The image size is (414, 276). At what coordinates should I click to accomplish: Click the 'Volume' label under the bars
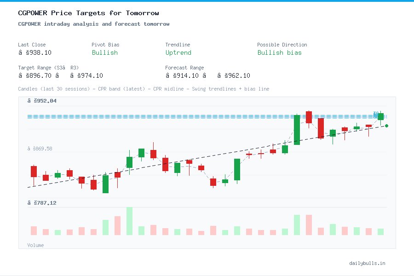[35, 245]
